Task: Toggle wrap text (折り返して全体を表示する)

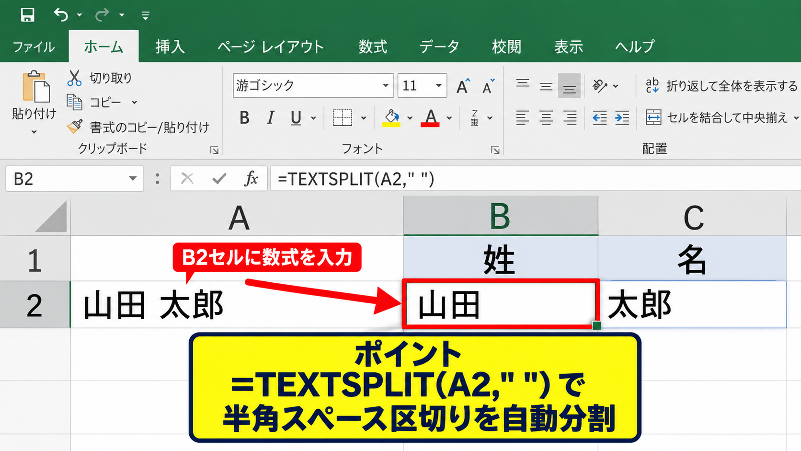Action: [721, 86]
